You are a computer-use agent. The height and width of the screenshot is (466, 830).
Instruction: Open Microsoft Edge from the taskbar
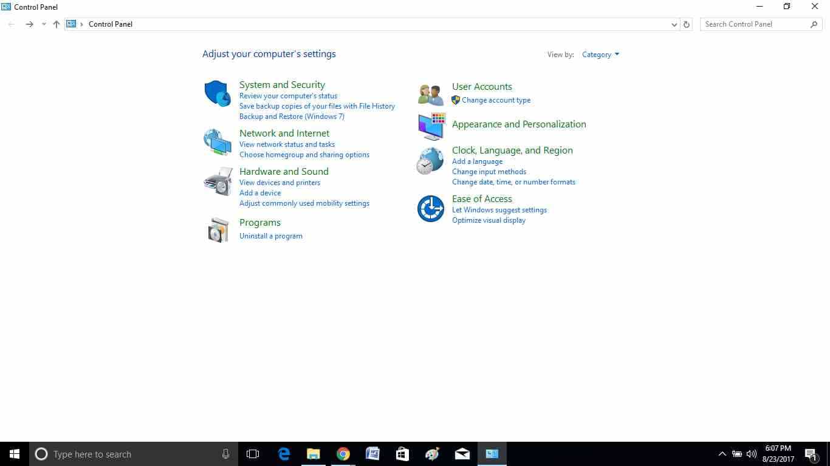tap(284, 454)
